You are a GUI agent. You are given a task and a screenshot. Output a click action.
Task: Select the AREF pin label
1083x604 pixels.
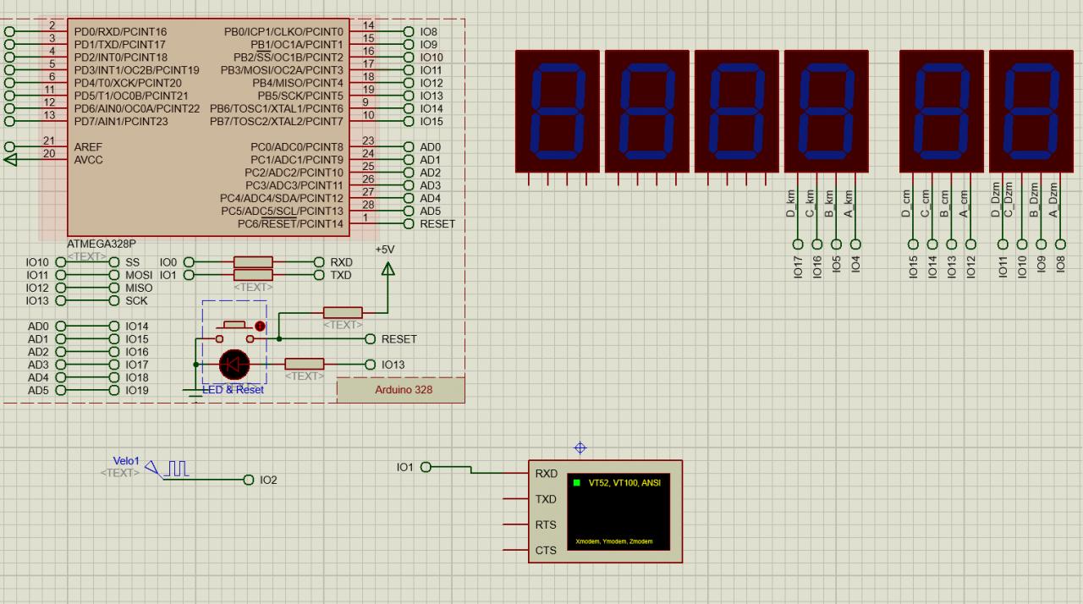coord(88,147)
